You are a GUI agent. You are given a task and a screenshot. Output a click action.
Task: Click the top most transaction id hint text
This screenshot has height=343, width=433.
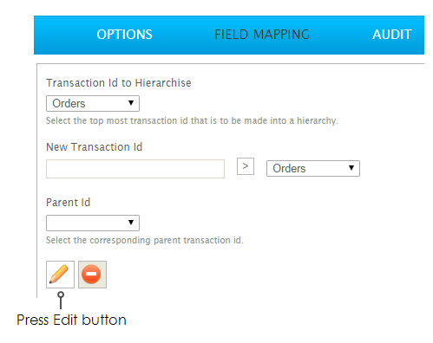tap(192, 120)
